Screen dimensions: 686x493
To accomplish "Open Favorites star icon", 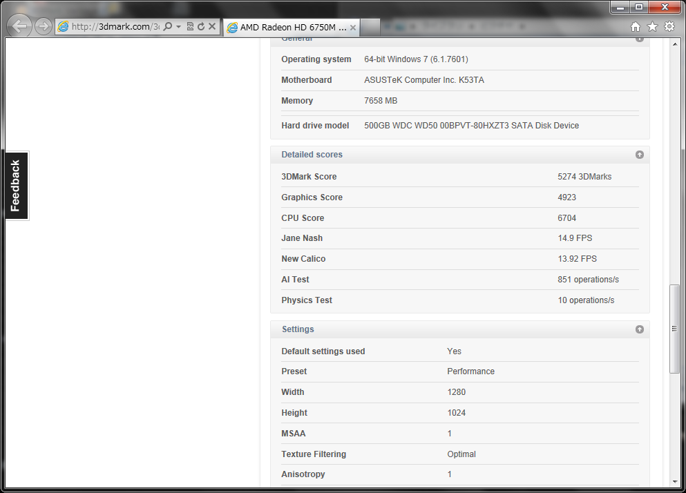I will (652, 27).
